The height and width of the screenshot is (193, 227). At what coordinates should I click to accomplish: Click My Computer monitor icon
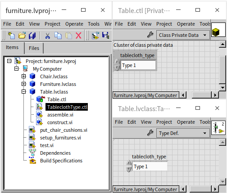pos(25,68)
